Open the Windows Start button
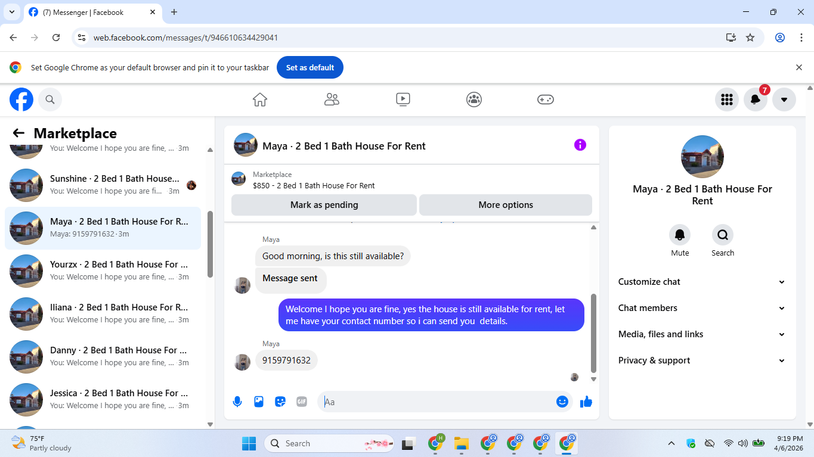 click(x=249, y=443)
